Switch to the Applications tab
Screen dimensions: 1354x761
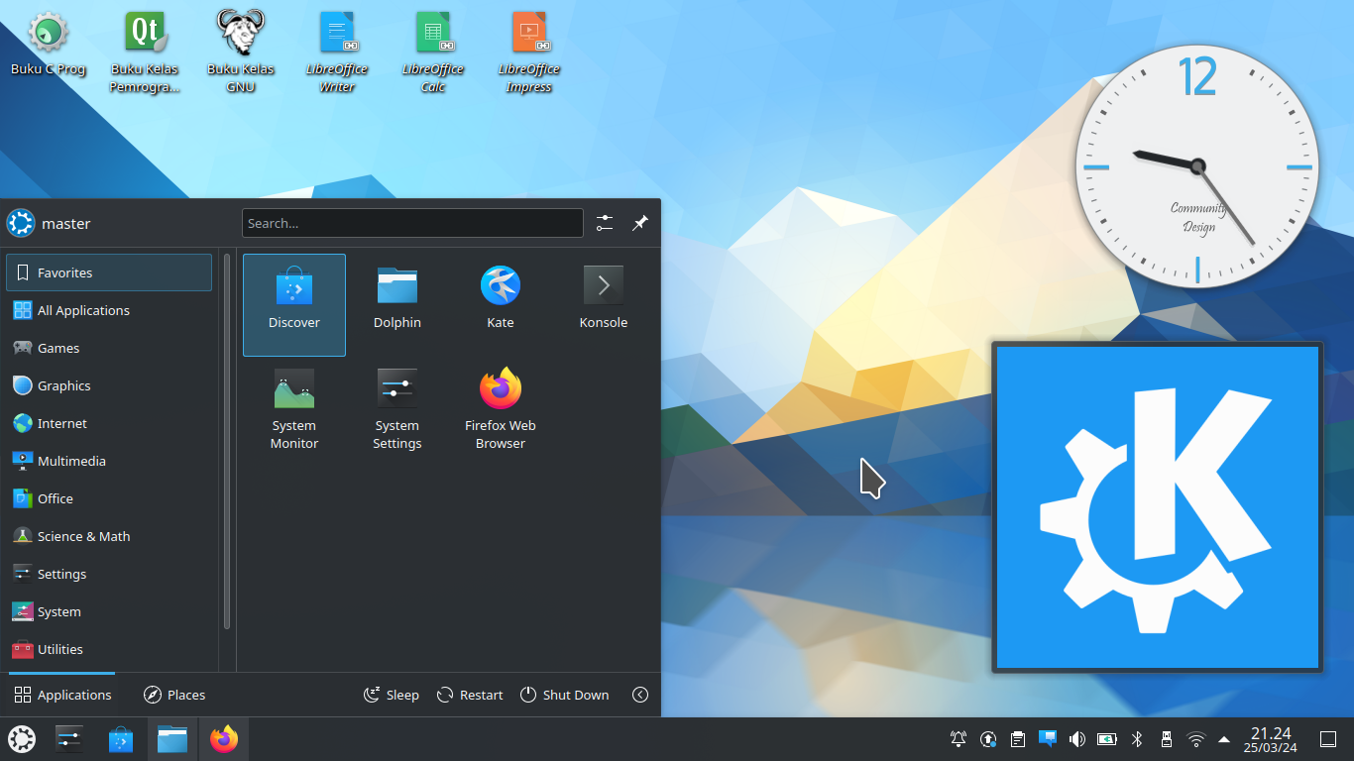[62, 695]
